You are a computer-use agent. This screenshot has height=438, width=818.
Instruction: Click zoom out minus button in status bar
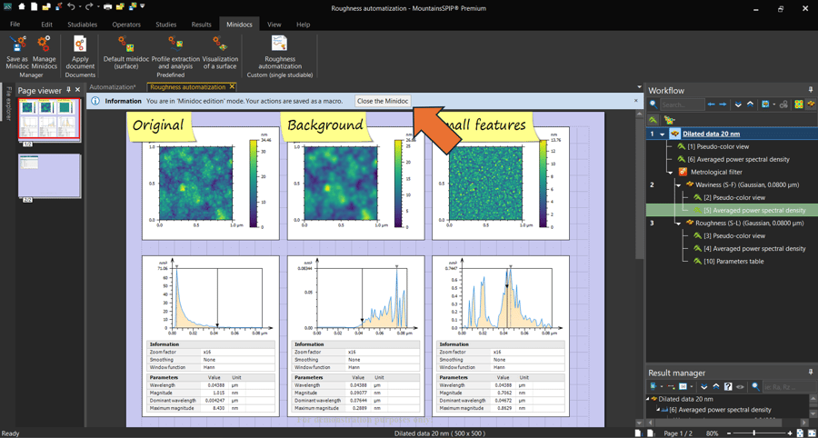pos(731,433)
